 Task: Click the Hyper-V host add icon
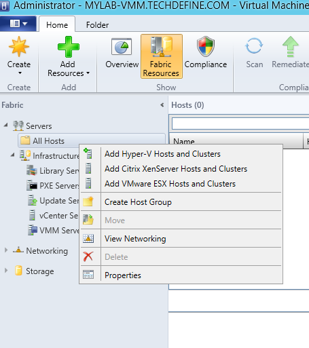pyautogui.click(x=88, y=153)
